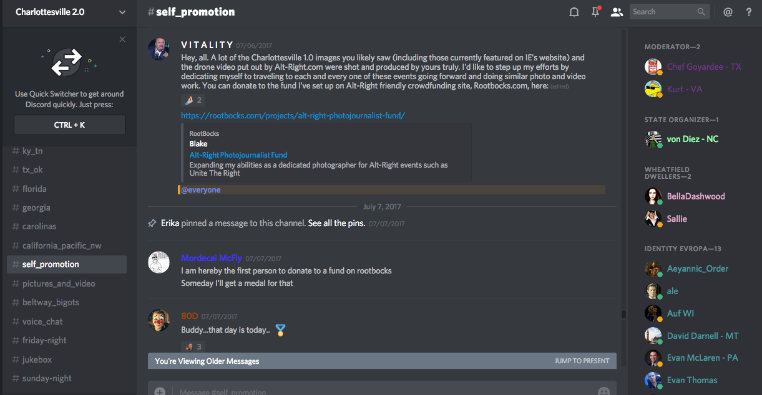Toggle the reaction with count 2

[x=193, y=100]
